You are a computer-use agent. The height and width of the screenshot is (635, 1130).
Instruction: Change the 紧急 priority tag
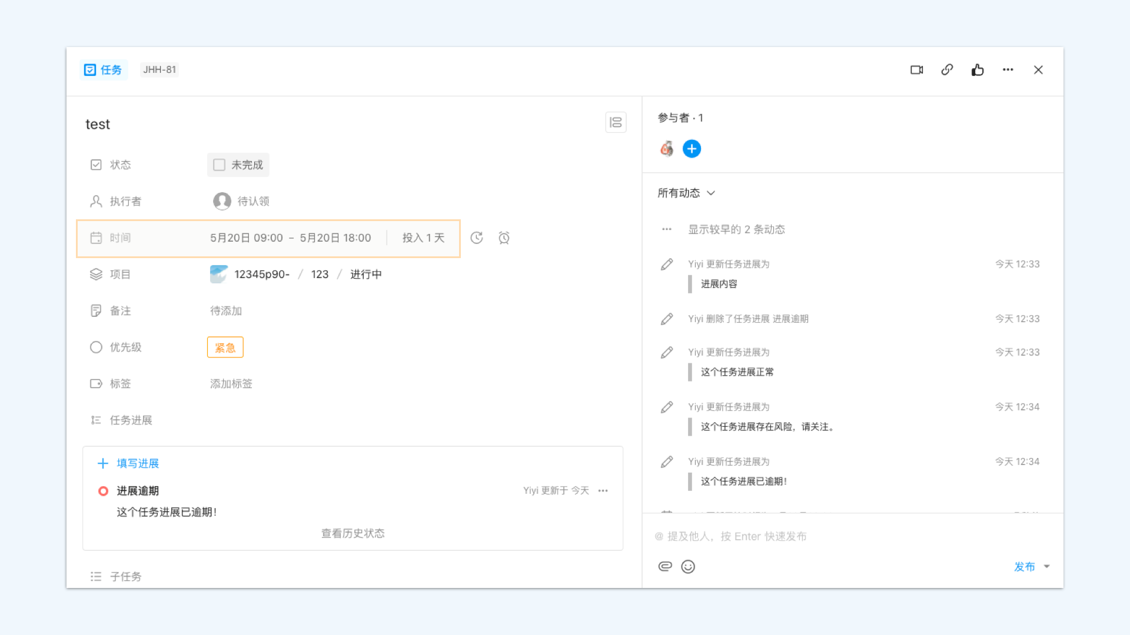225,347
